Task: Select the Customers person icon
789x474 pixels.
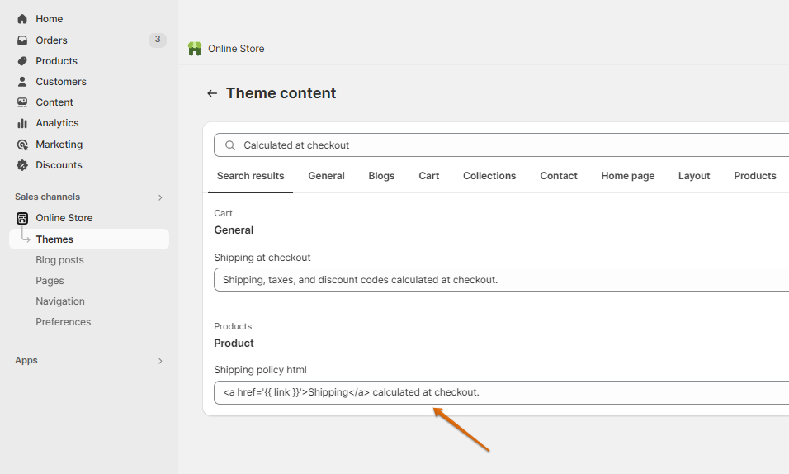Action: [22, 82]
